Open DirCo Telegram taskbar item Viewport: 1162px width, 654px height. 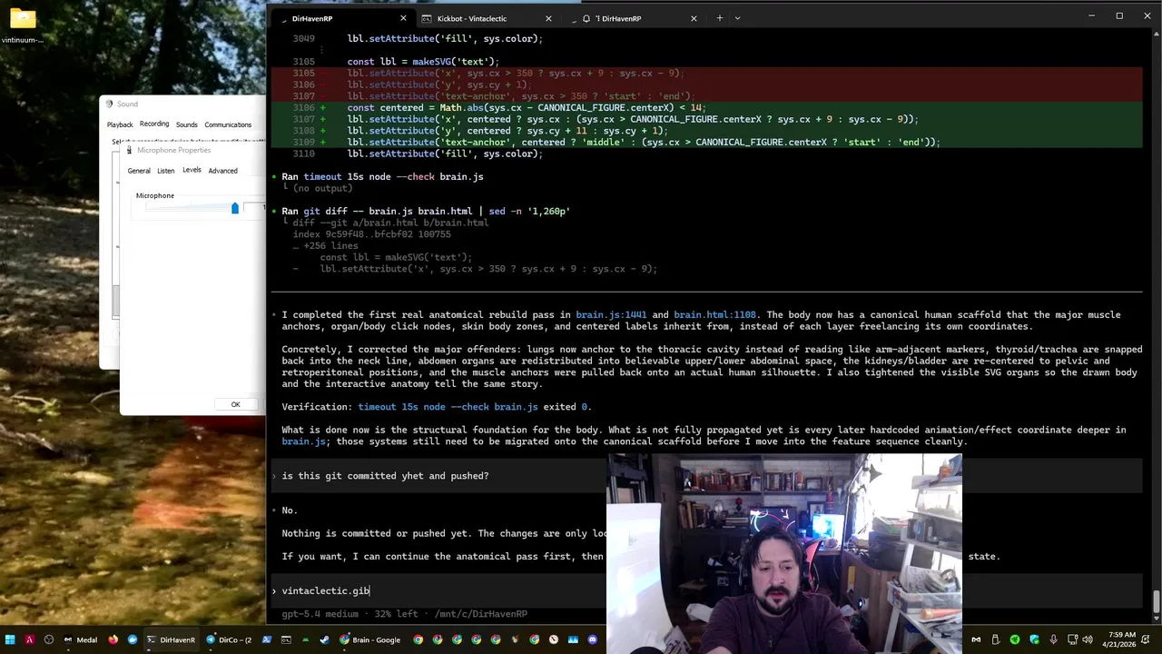pos(229,639)
